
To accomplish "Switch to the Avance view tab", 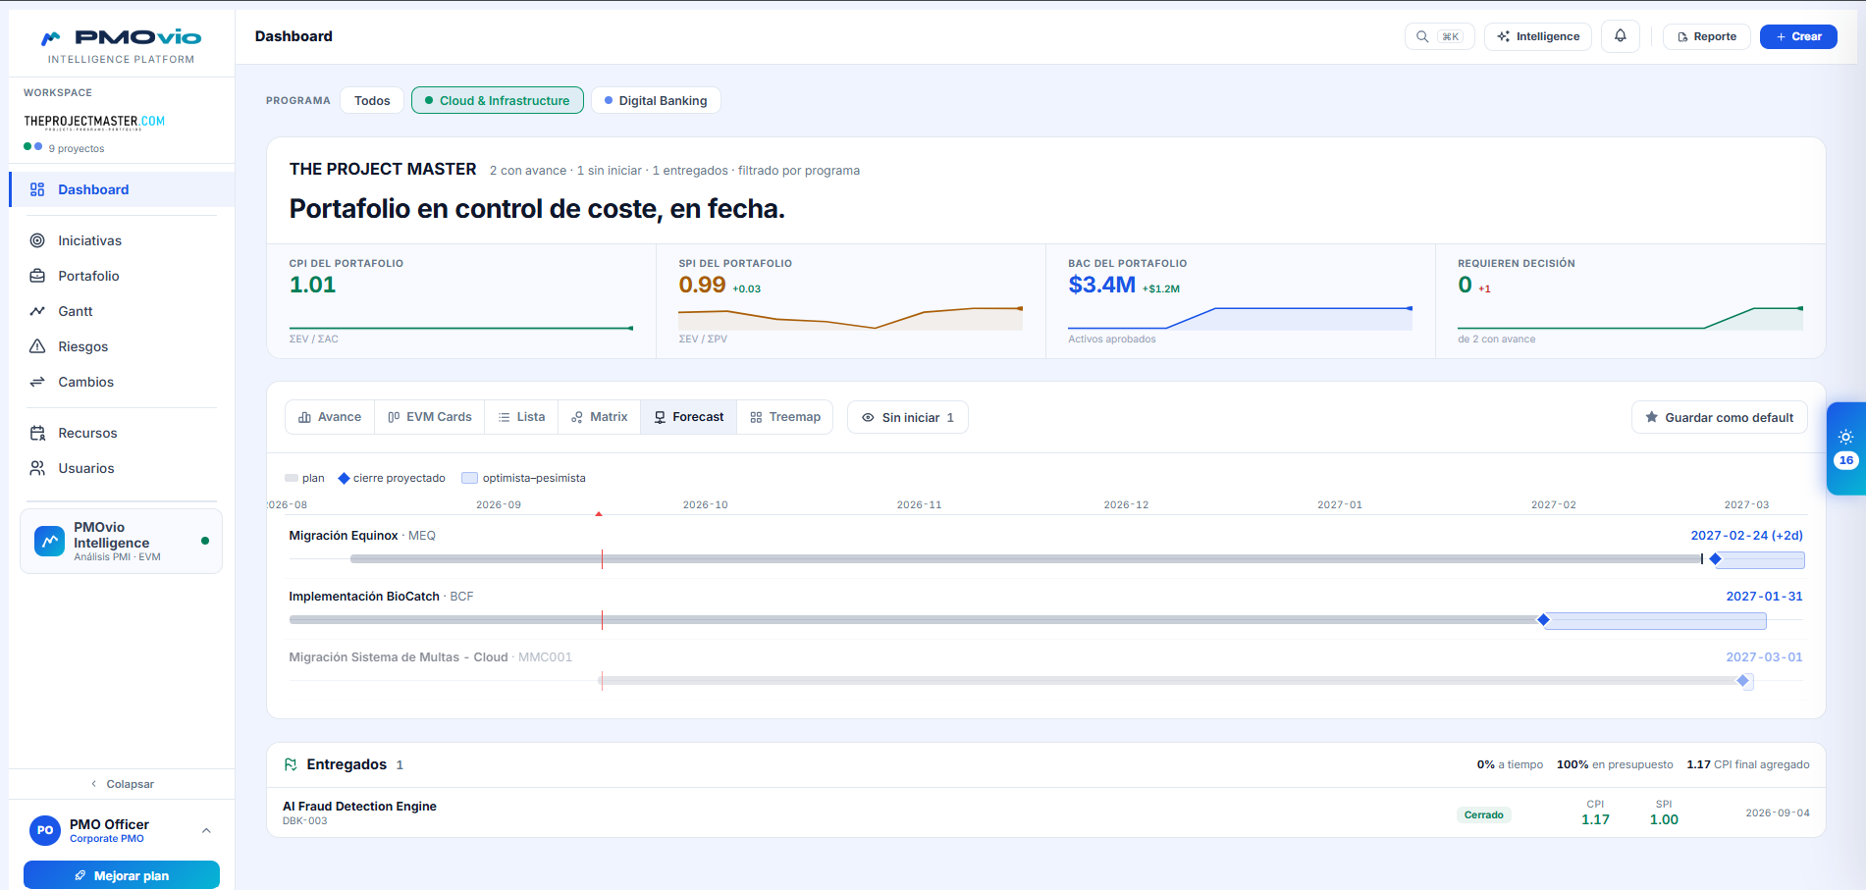I will pos(330,417).
